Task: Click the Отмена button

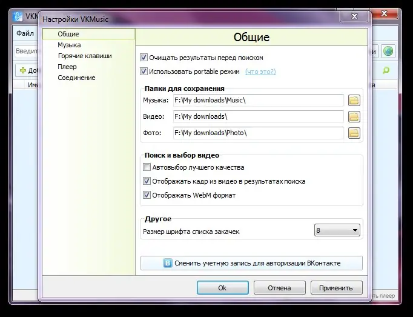Action: coord(279,288)
